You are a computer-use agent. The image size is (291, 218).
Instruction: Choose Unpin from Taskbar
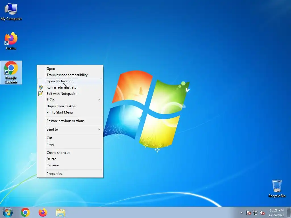point(70,106)
